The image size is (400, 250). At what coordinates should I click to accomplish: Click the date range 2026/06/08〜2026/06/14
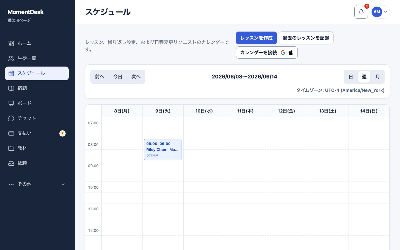tap(244, 77)
